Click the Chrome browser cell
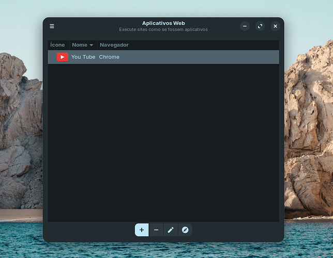The image size is (333, 258). [x=109, y=57]
